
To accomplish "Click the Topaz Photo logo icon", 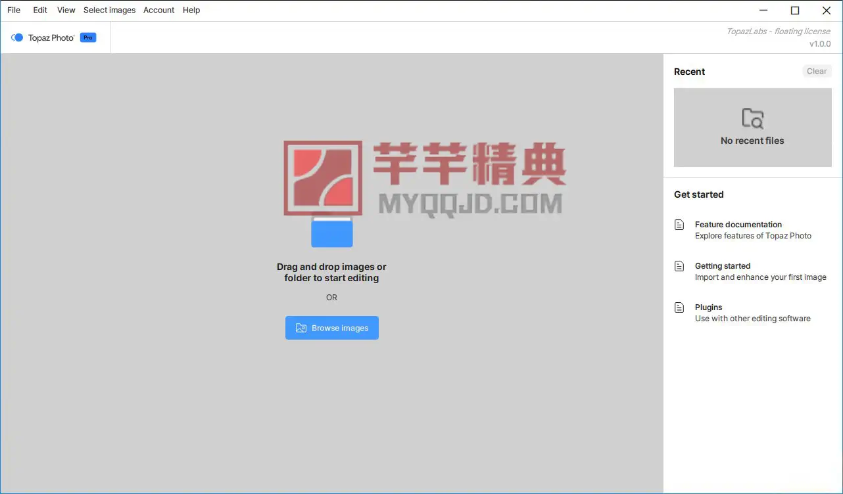I will point(17,37).
